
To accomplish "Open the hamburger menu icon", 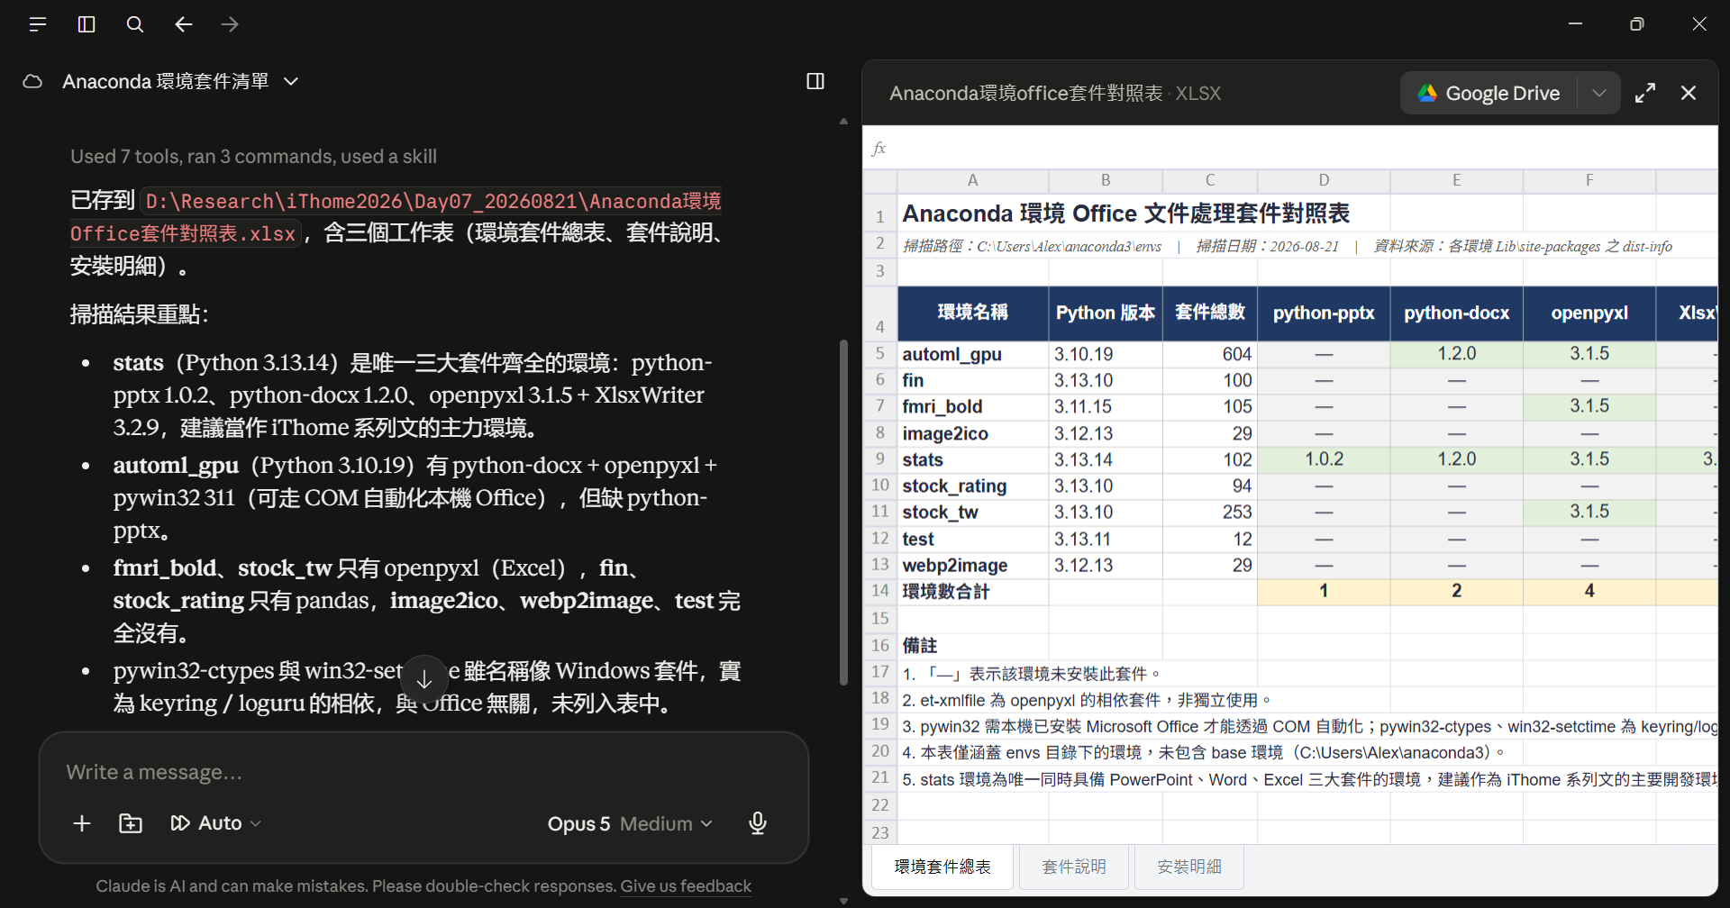I will click(x=37, y=24).
